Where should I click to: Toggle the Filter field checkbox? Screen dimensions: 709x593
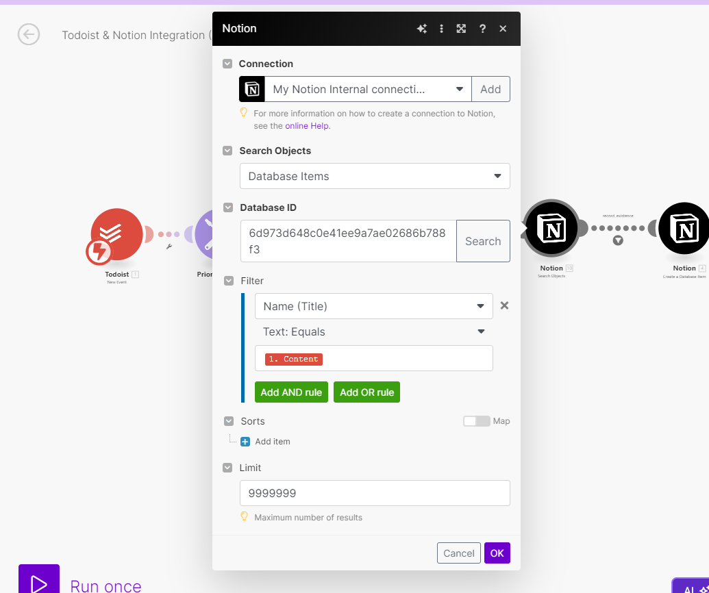tap(229, 281)
